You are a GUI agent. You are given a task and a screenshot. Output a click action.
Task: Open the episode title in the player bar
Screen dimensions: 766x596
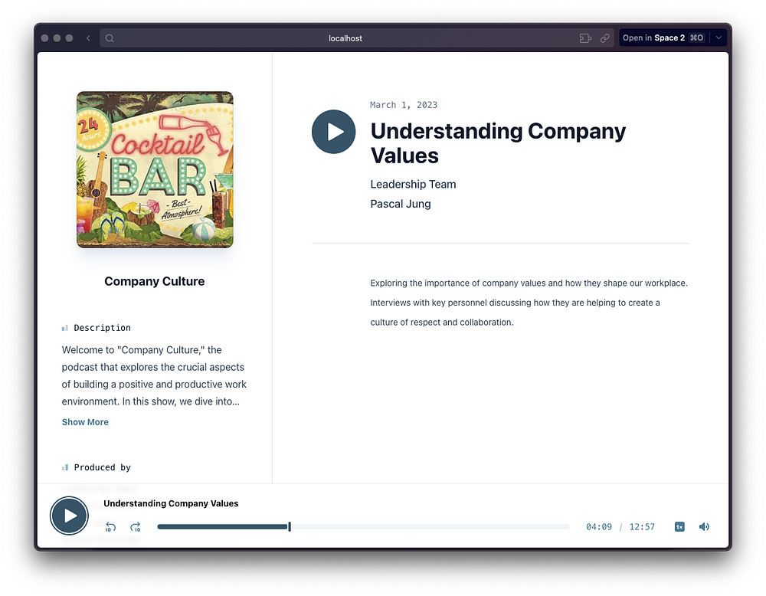(x=171, y=503)
